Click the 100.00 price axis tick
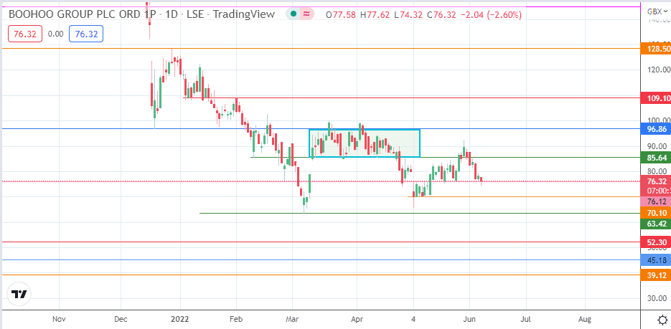The image size is (671, 329). 659,120
